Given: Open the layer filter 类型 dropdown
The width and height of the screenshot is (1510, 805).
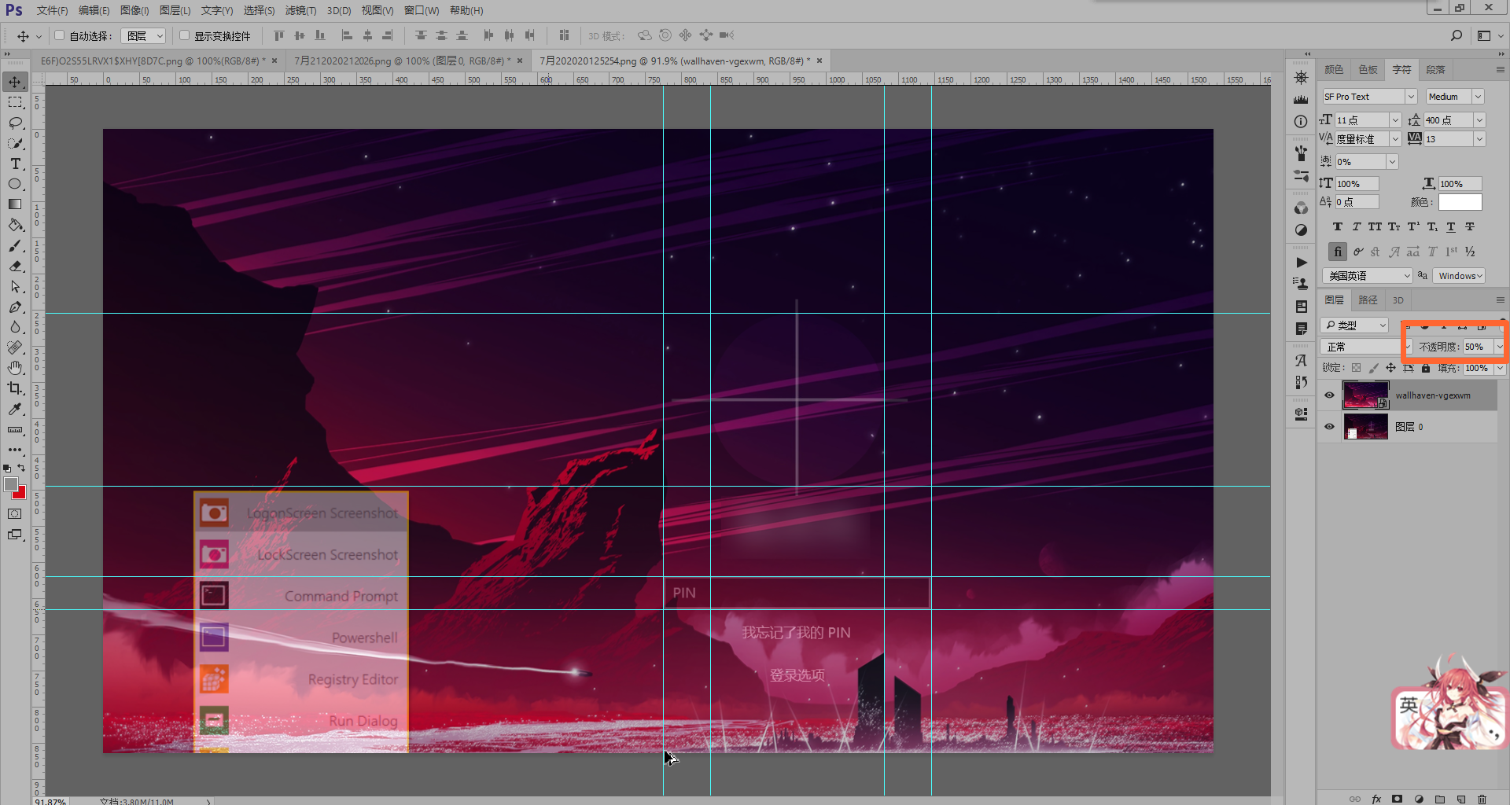Looking at the screenshot, I should point(1355,325).
